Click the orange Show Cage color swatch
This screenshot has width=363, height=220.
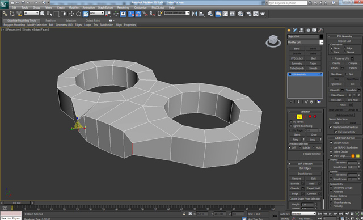click(x=353, y=156)
